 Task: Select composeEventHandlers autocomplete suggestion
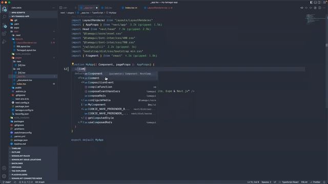121,91
